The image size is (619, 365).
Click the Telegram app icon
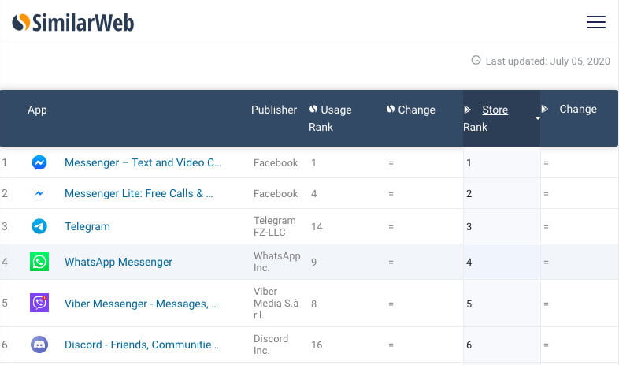(39, 226)
